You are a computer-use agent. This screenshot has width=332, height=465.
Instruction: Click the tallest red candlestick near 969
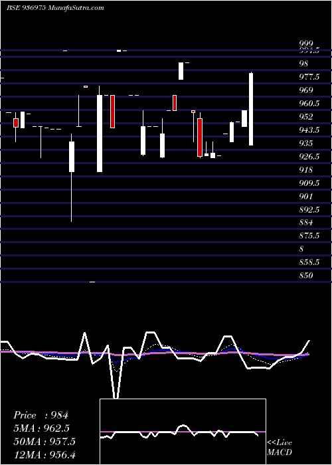(113, 112)
